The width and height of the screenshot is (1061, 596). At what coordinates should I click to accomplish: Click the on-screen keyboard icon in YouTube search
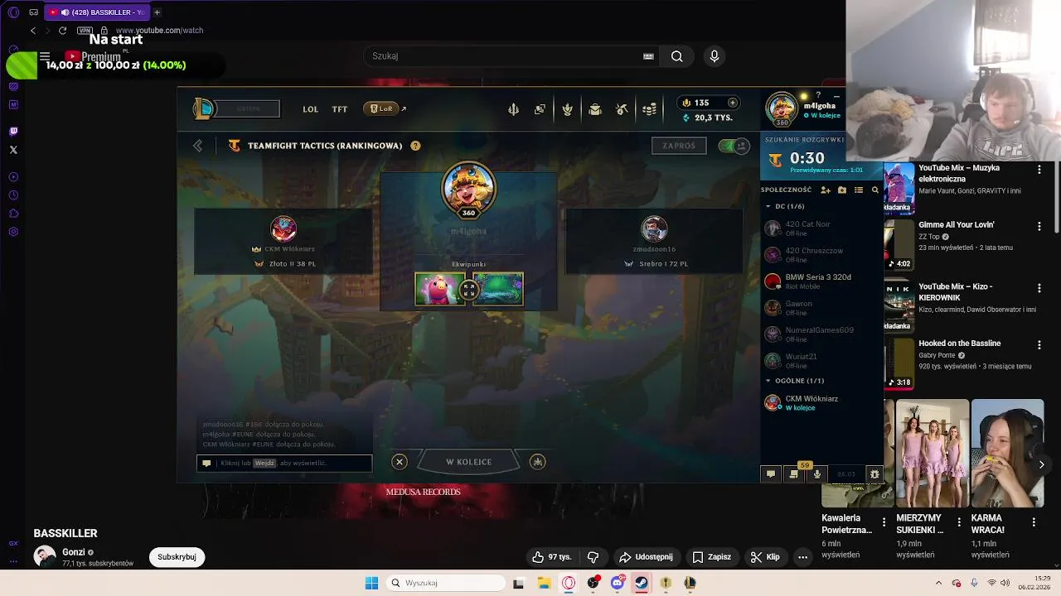[648, 56]
